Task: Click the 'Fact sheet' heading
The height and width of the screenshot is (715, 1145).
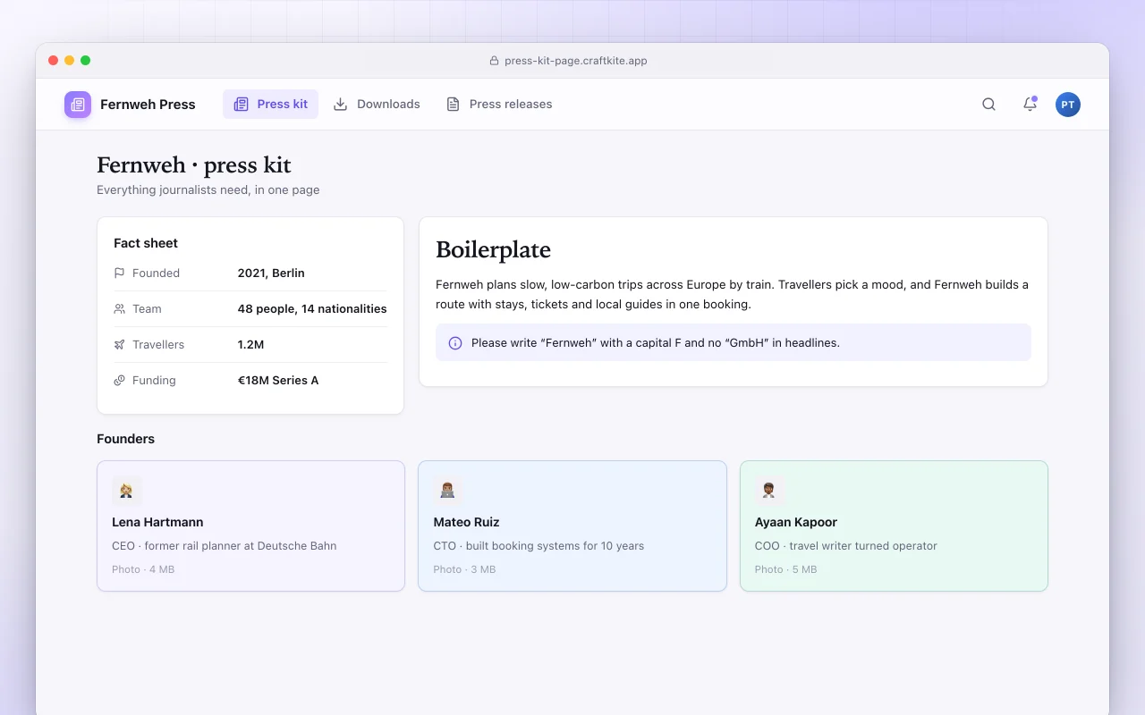Action: [146, 243]
